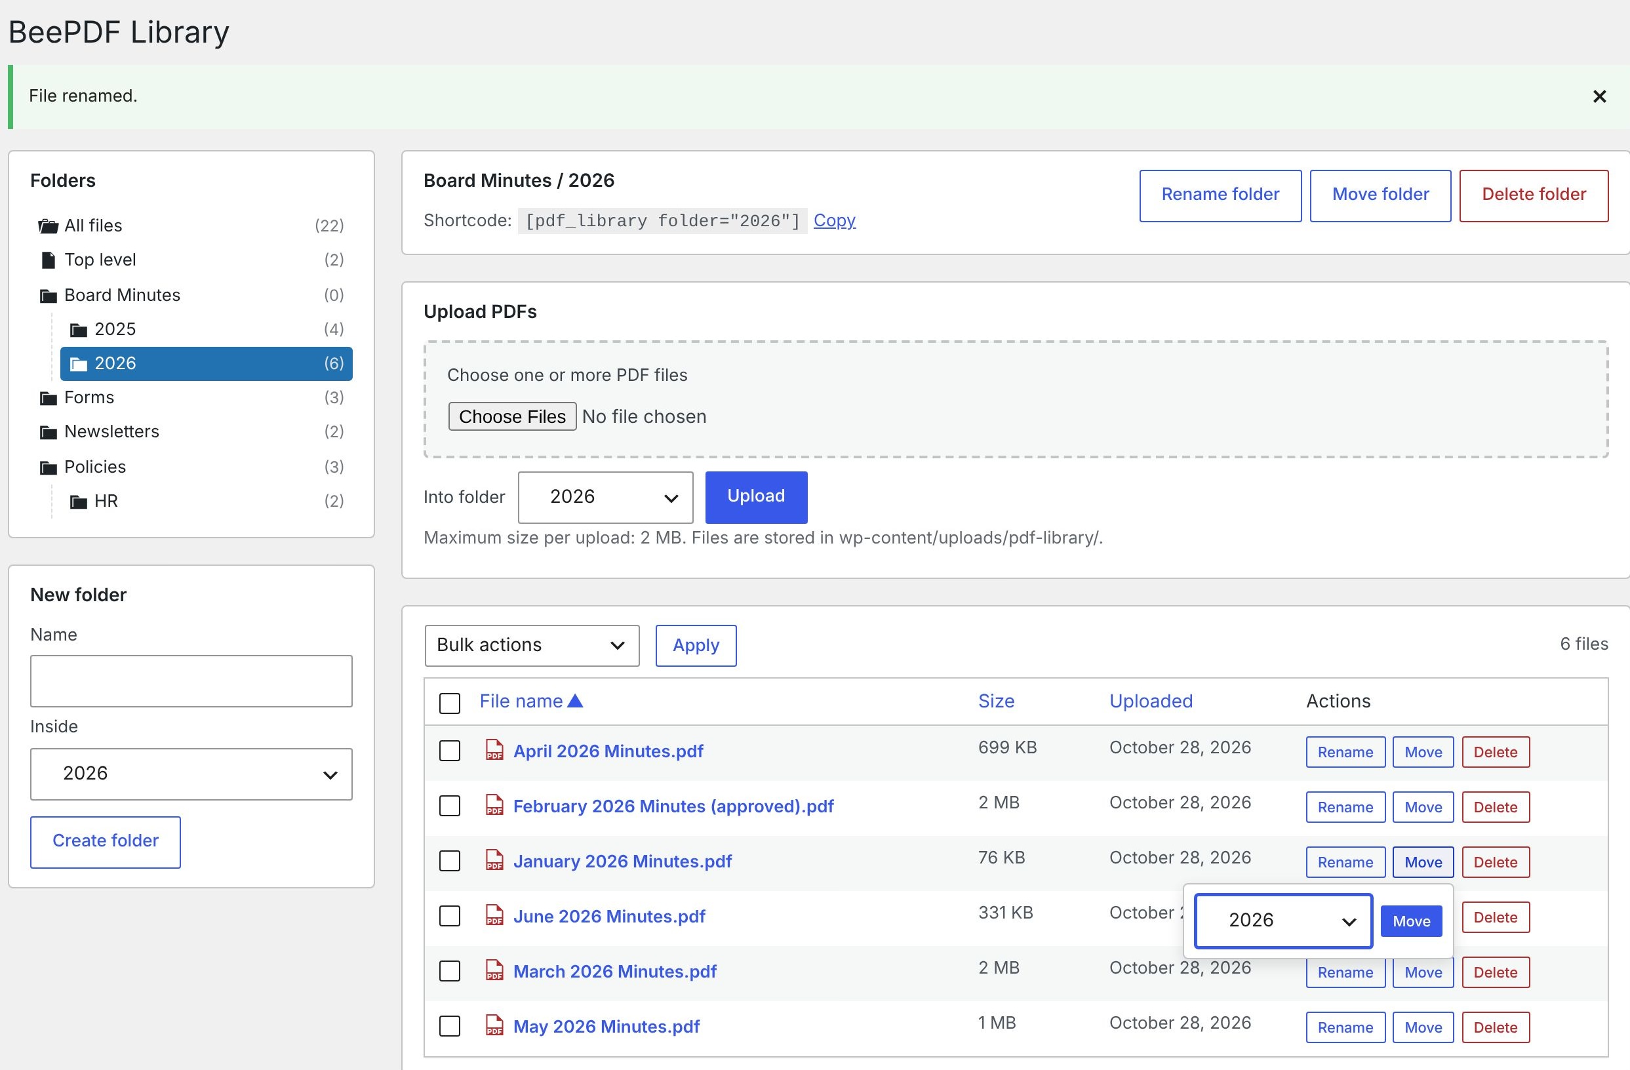Delete the May 2026 Minutes file

click(1495, 1027)
